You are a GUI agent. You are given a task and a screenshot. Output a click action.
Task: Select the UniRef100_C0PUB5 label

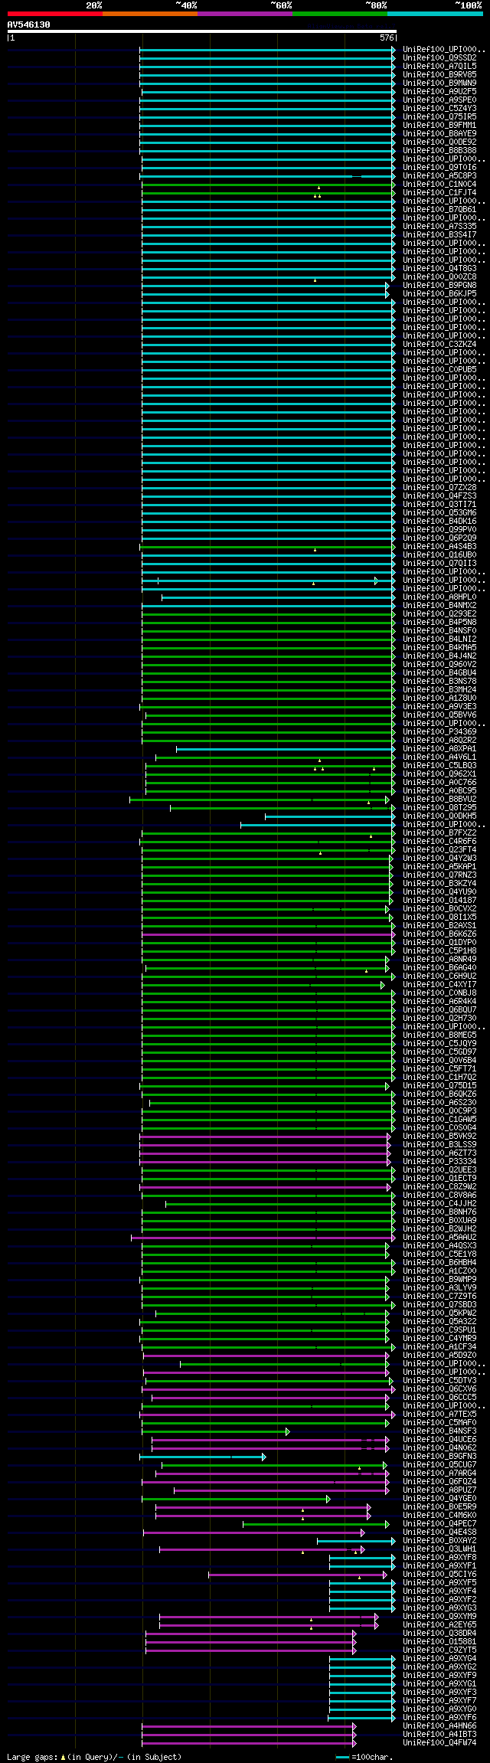[x=439, y=369]
